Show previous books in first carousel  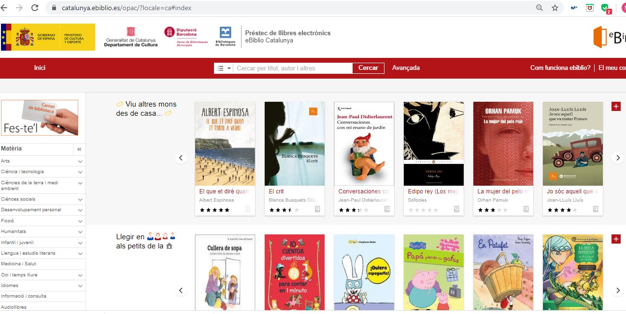coord(181,158)
